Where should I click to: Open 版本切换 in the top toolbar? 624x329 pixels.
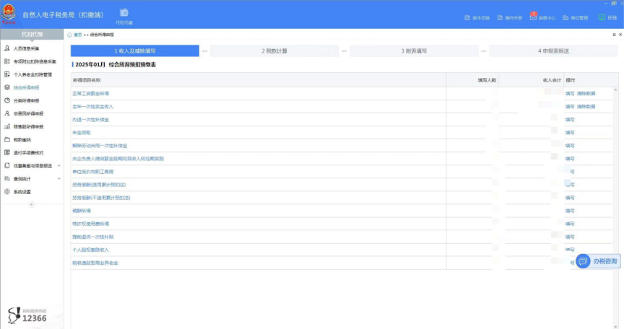pos(477,17)
